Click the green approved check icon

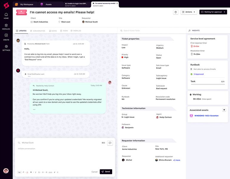pos(192,74)
